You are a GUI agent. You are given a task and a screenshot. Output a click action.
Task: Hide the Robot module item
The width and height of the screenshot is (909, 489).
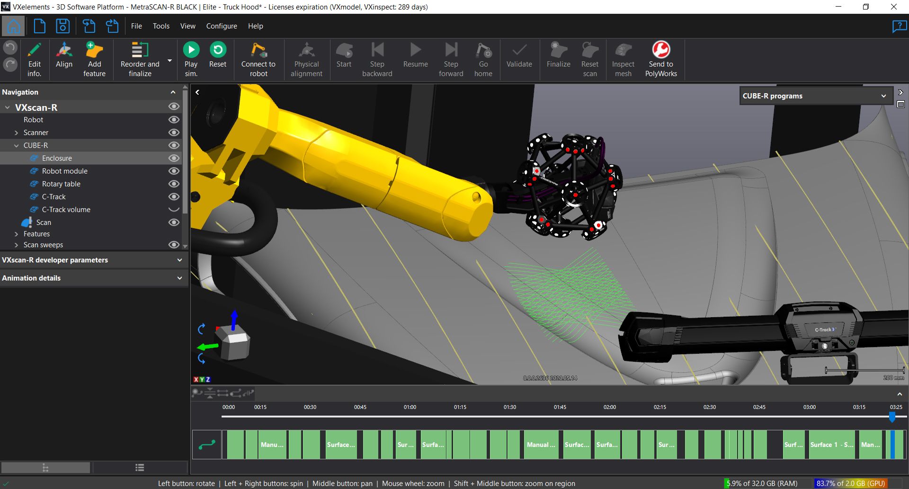tap(174, 171)
